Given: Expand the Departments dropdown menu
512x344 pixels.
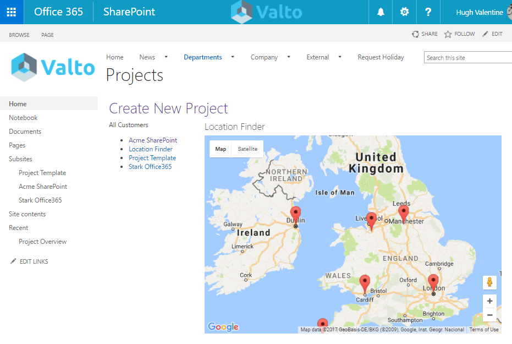Looking at the screenshot, I should click(x=232, y=57).
